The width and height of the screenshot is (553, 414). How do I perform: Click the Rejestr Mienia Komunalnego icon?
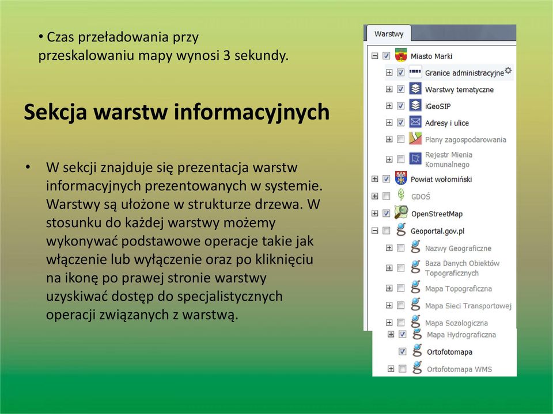pos(415,159)
